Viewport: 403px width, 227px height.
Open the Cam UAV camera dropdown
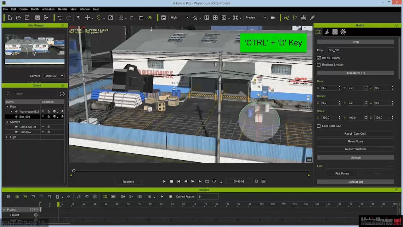54,76
